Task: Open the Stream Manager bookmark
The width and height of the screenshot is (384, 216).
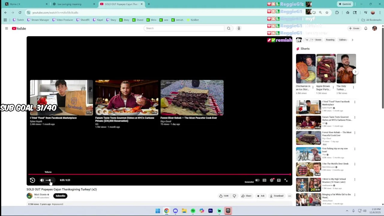Action: pos(38,20)
